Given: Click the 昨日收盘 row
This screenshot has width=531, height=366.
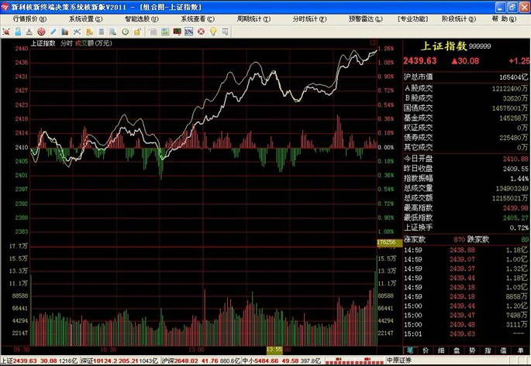Looking at the screenshot, I should [466, 169].
